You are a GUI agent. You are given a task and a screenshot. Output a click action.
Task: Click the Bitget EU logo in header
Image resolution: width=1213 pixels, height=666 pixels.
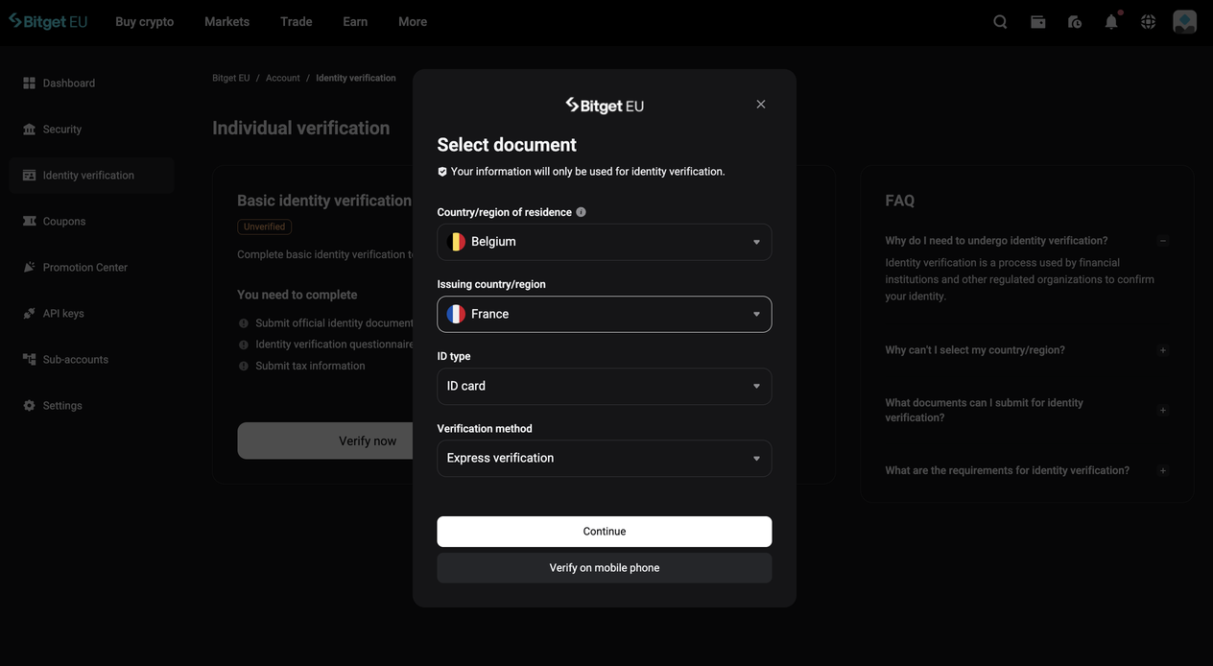[x=48, y=21]
